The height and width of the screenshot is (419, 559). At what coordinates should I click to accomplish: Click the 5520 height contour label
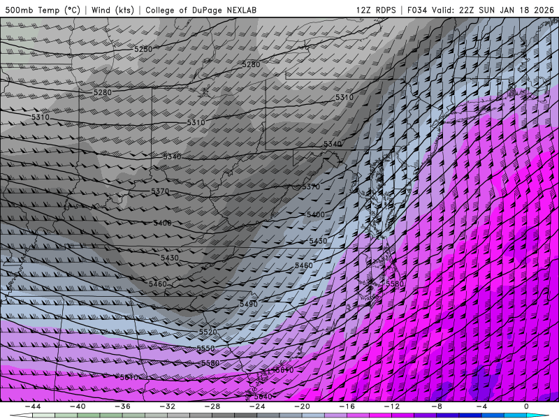point(208,332)
